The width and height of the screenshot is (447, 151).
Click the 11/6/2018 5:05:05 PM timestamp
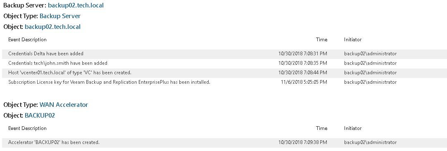point(304,82)
